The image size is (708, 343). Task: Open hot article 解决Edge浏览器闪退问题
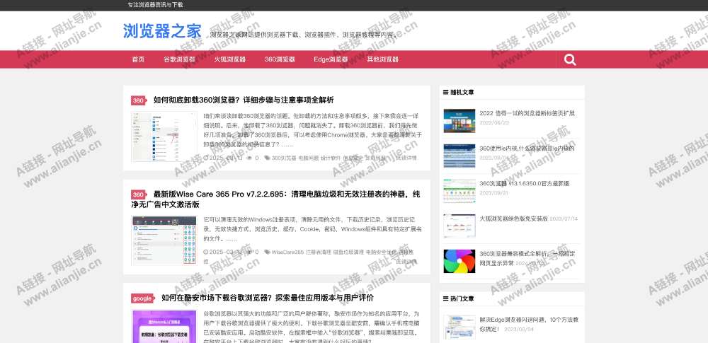click(529, 324)
